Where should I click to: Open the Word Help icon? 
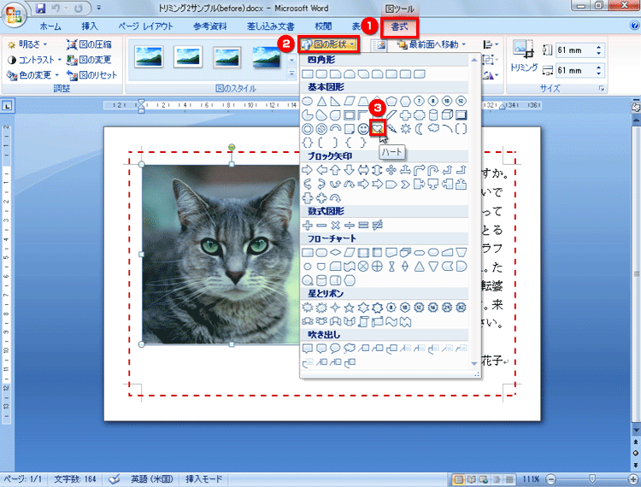[x=633, y=26]
